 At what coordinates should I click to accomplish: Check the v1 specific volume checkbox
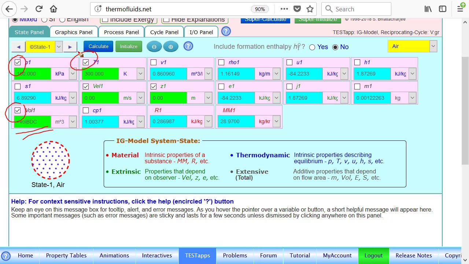coord(154,62)
